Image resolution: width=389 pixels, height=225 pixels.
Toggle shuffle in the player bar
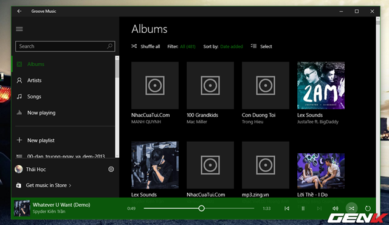pos(351,209)
